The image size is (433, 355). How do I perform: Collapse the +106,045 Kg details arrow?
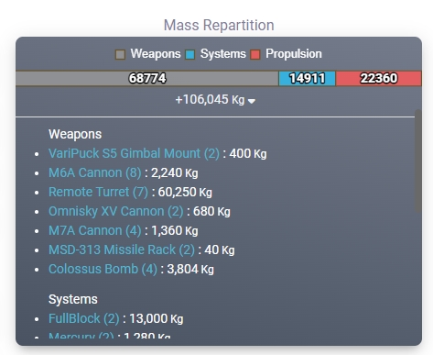tap(252, 101)
